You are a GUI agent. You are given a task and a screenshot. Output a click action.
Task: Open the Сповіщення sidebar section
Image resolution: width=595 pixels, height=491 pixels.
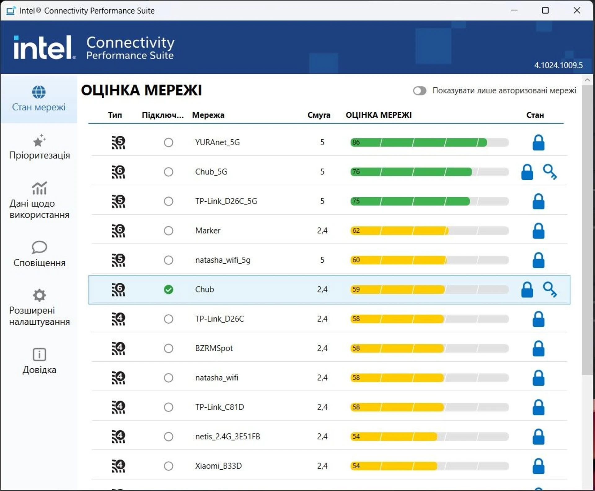(39, 254)
